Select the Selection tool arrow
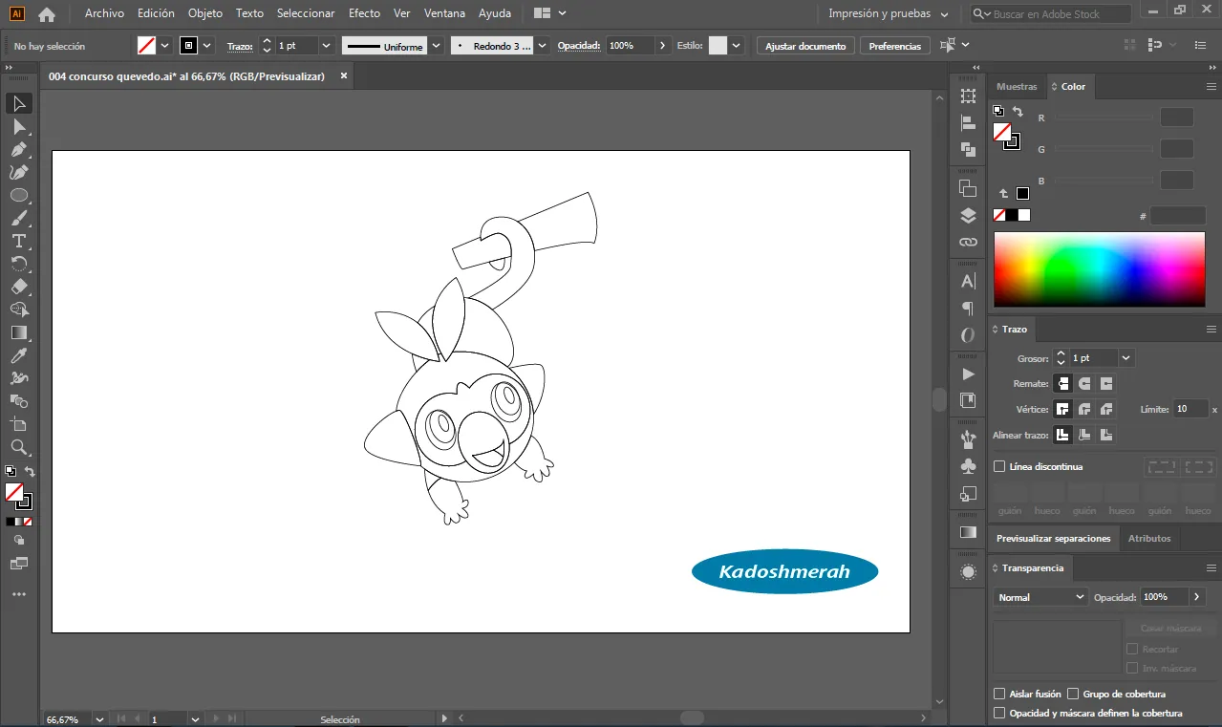Screen dimensions: 1222x727 (x=19, y=103)
